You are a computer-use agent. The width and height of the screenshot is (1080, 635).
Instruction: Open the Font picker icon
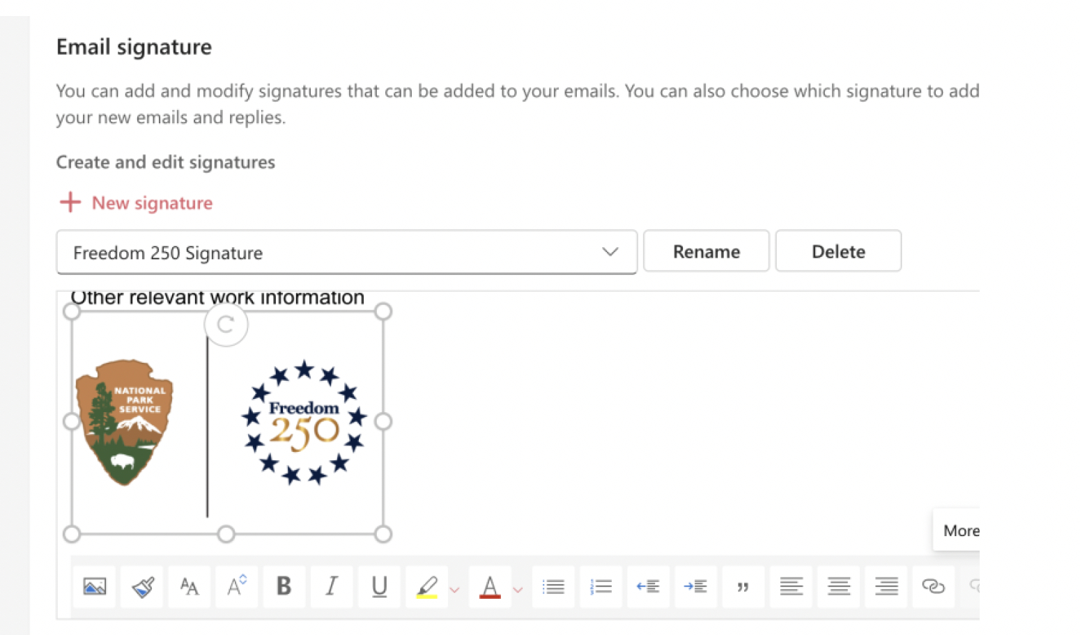pyautogui.click(x=189, y=587)
